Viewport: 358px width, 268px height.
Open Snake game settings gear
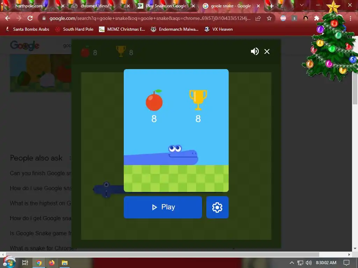[217, 207]
